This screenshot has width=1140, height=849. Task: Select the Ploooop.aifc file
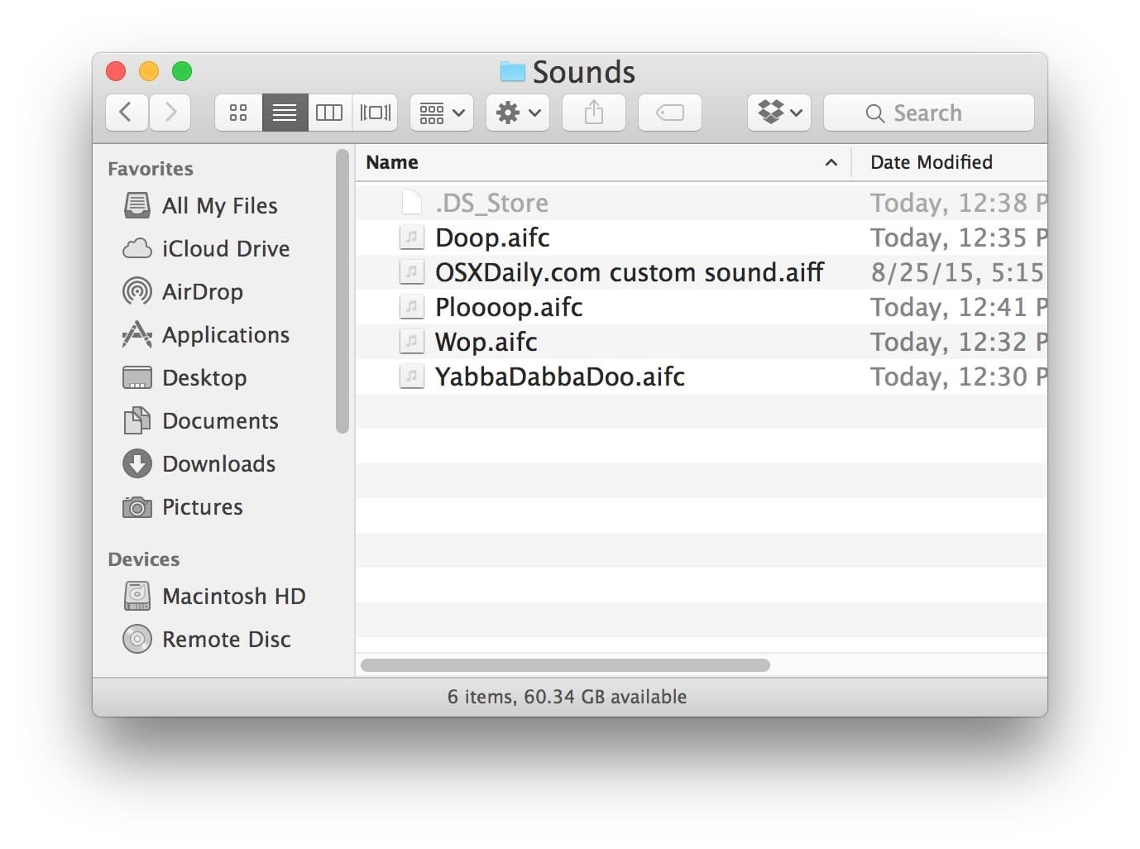702,307
